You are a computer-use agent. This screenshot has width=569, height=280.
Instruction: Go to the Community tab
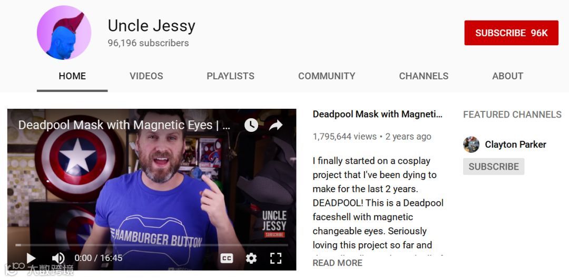pyautogui.click(x=327, y=76)
